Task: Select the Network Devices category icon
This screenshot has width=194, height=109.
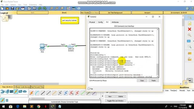Action: (x=2, y=91)
